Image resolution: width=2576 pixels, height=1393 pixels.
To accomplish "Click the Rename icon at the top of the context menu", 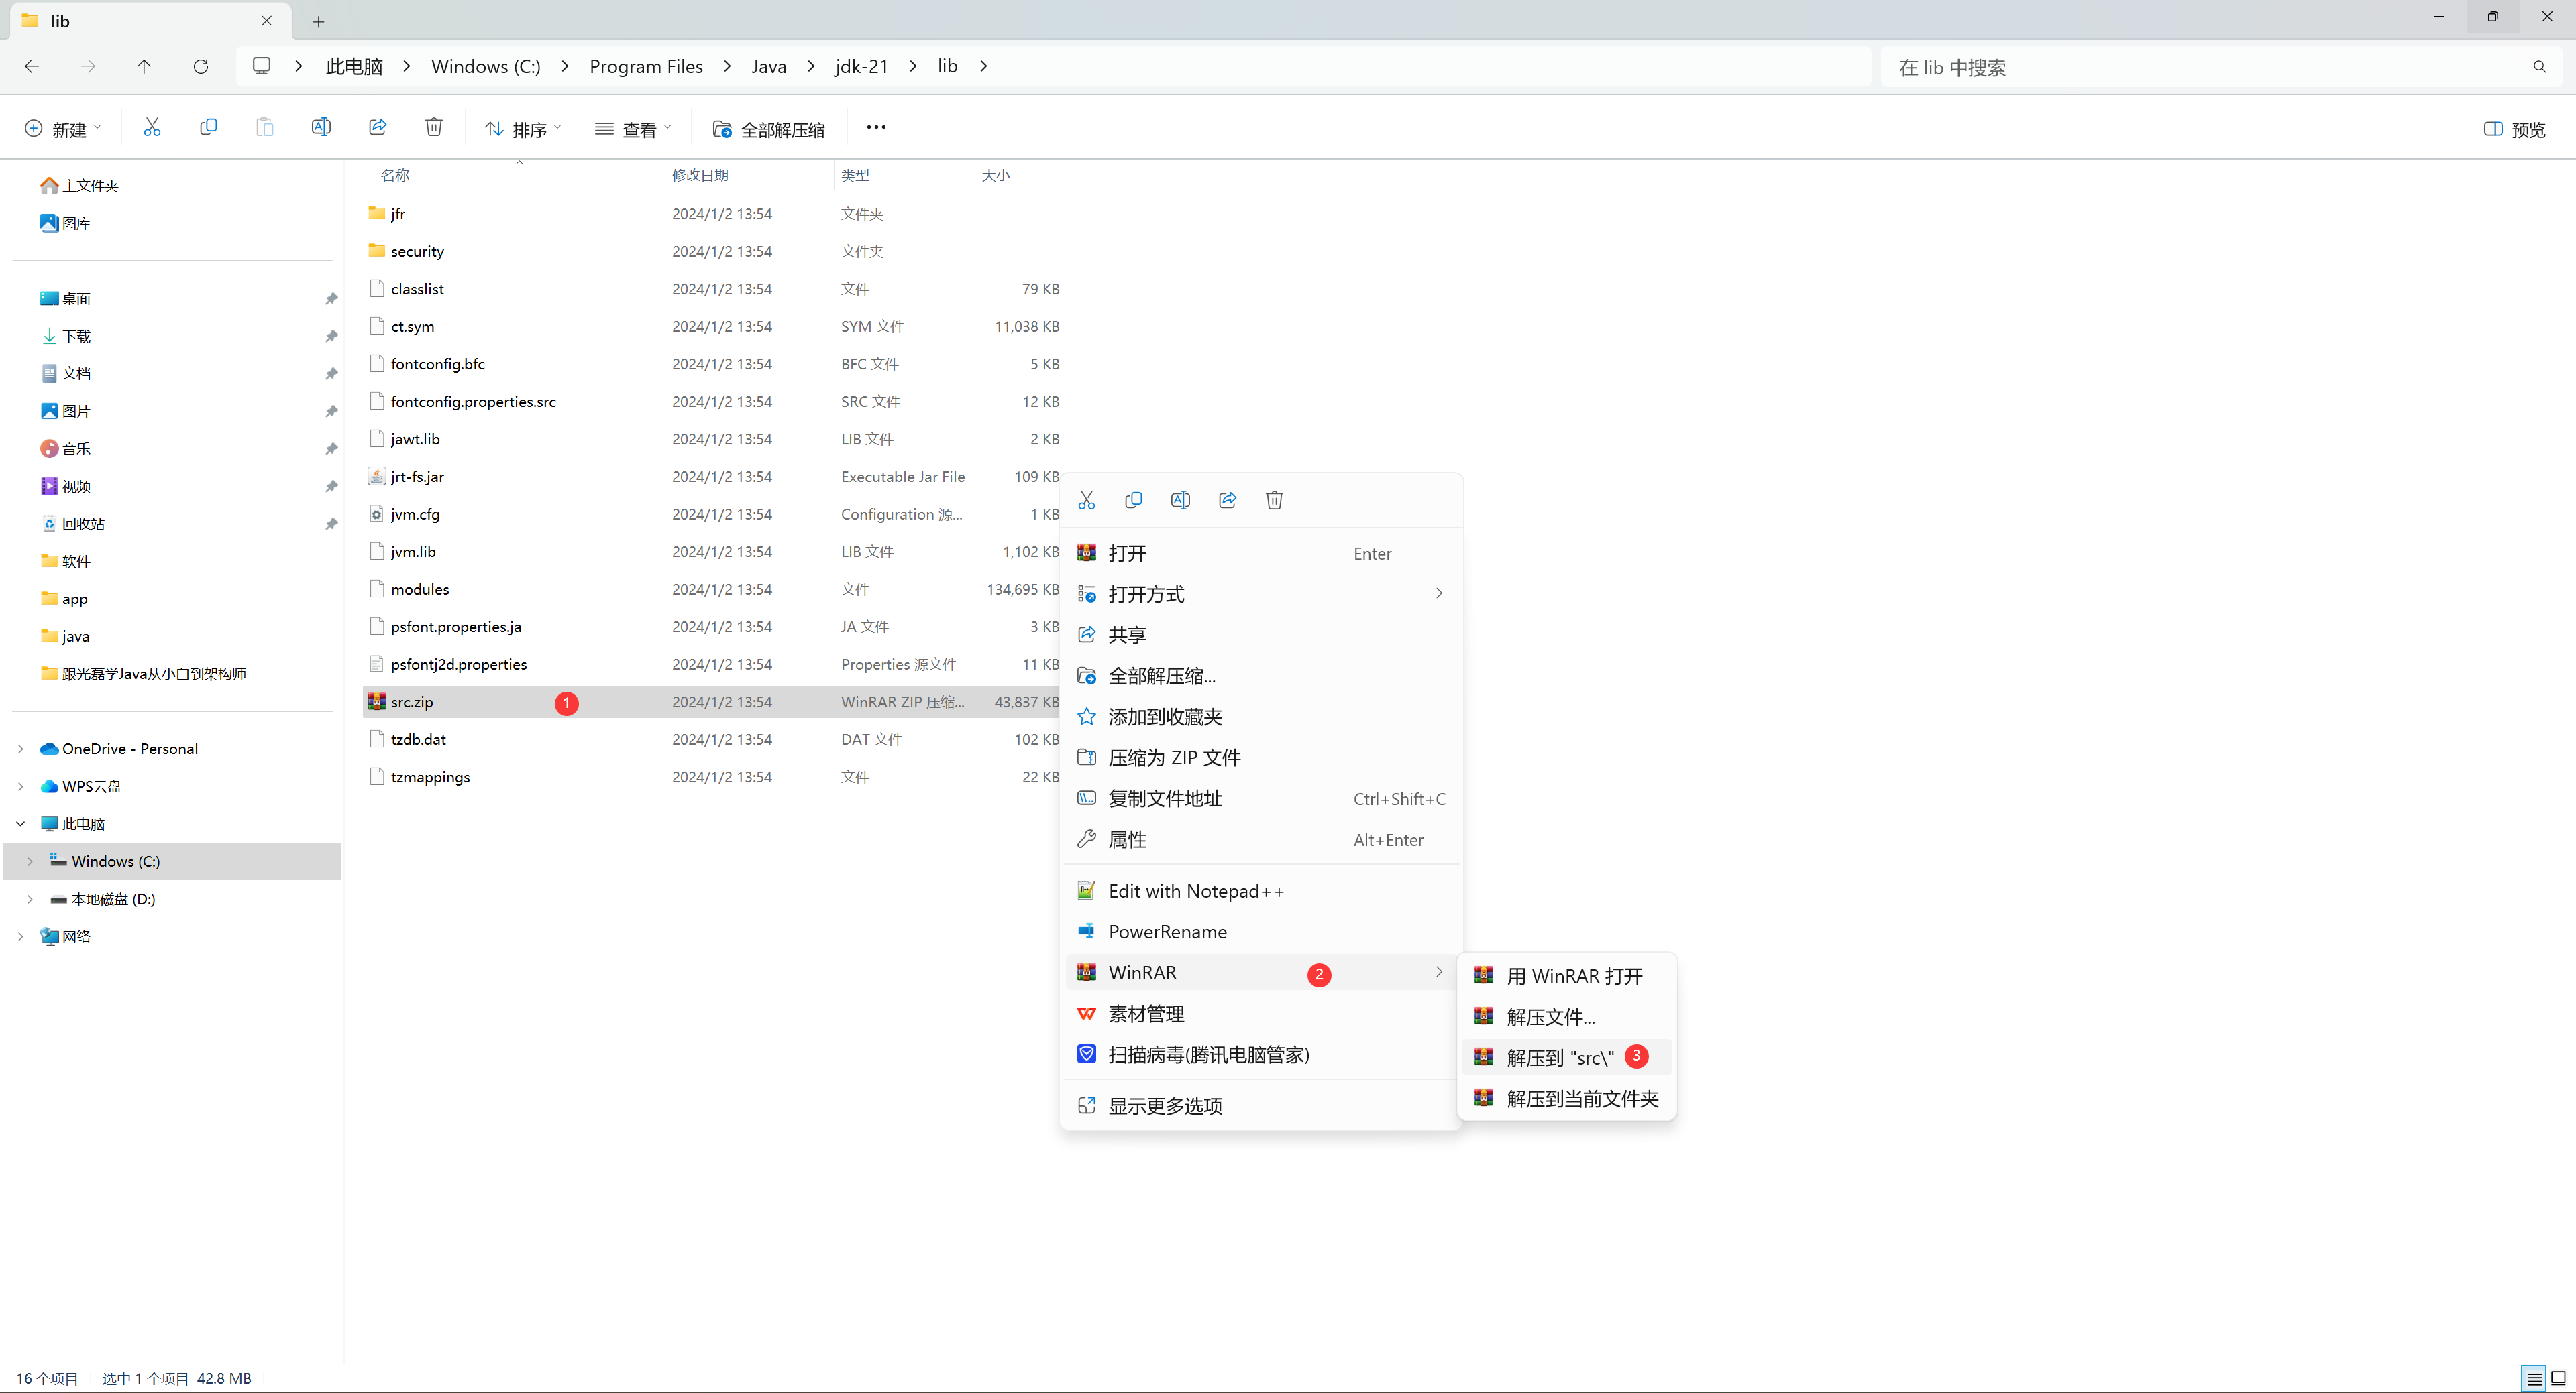I will (x=1180, y=499).
